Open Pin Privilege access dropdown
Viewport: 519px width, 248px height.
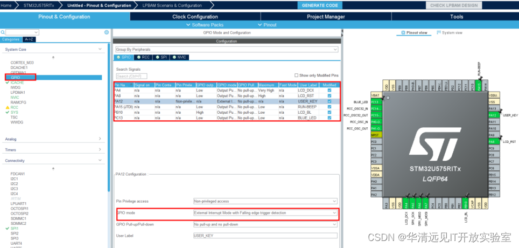point(265,201)
